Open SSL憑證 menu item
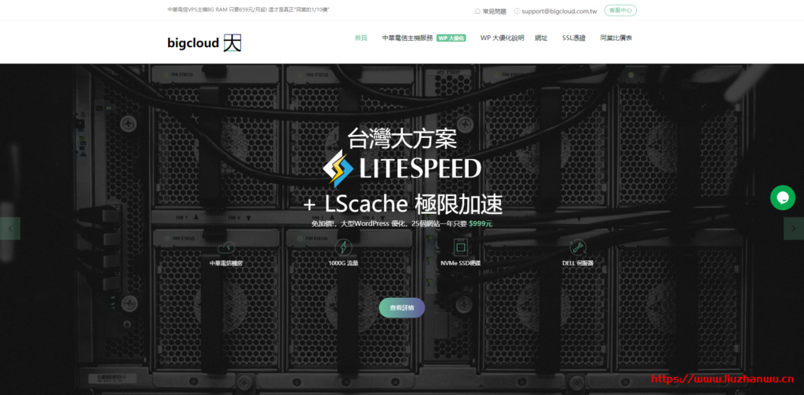The width and height of the screenshot is (804, 395). [574, 38]
